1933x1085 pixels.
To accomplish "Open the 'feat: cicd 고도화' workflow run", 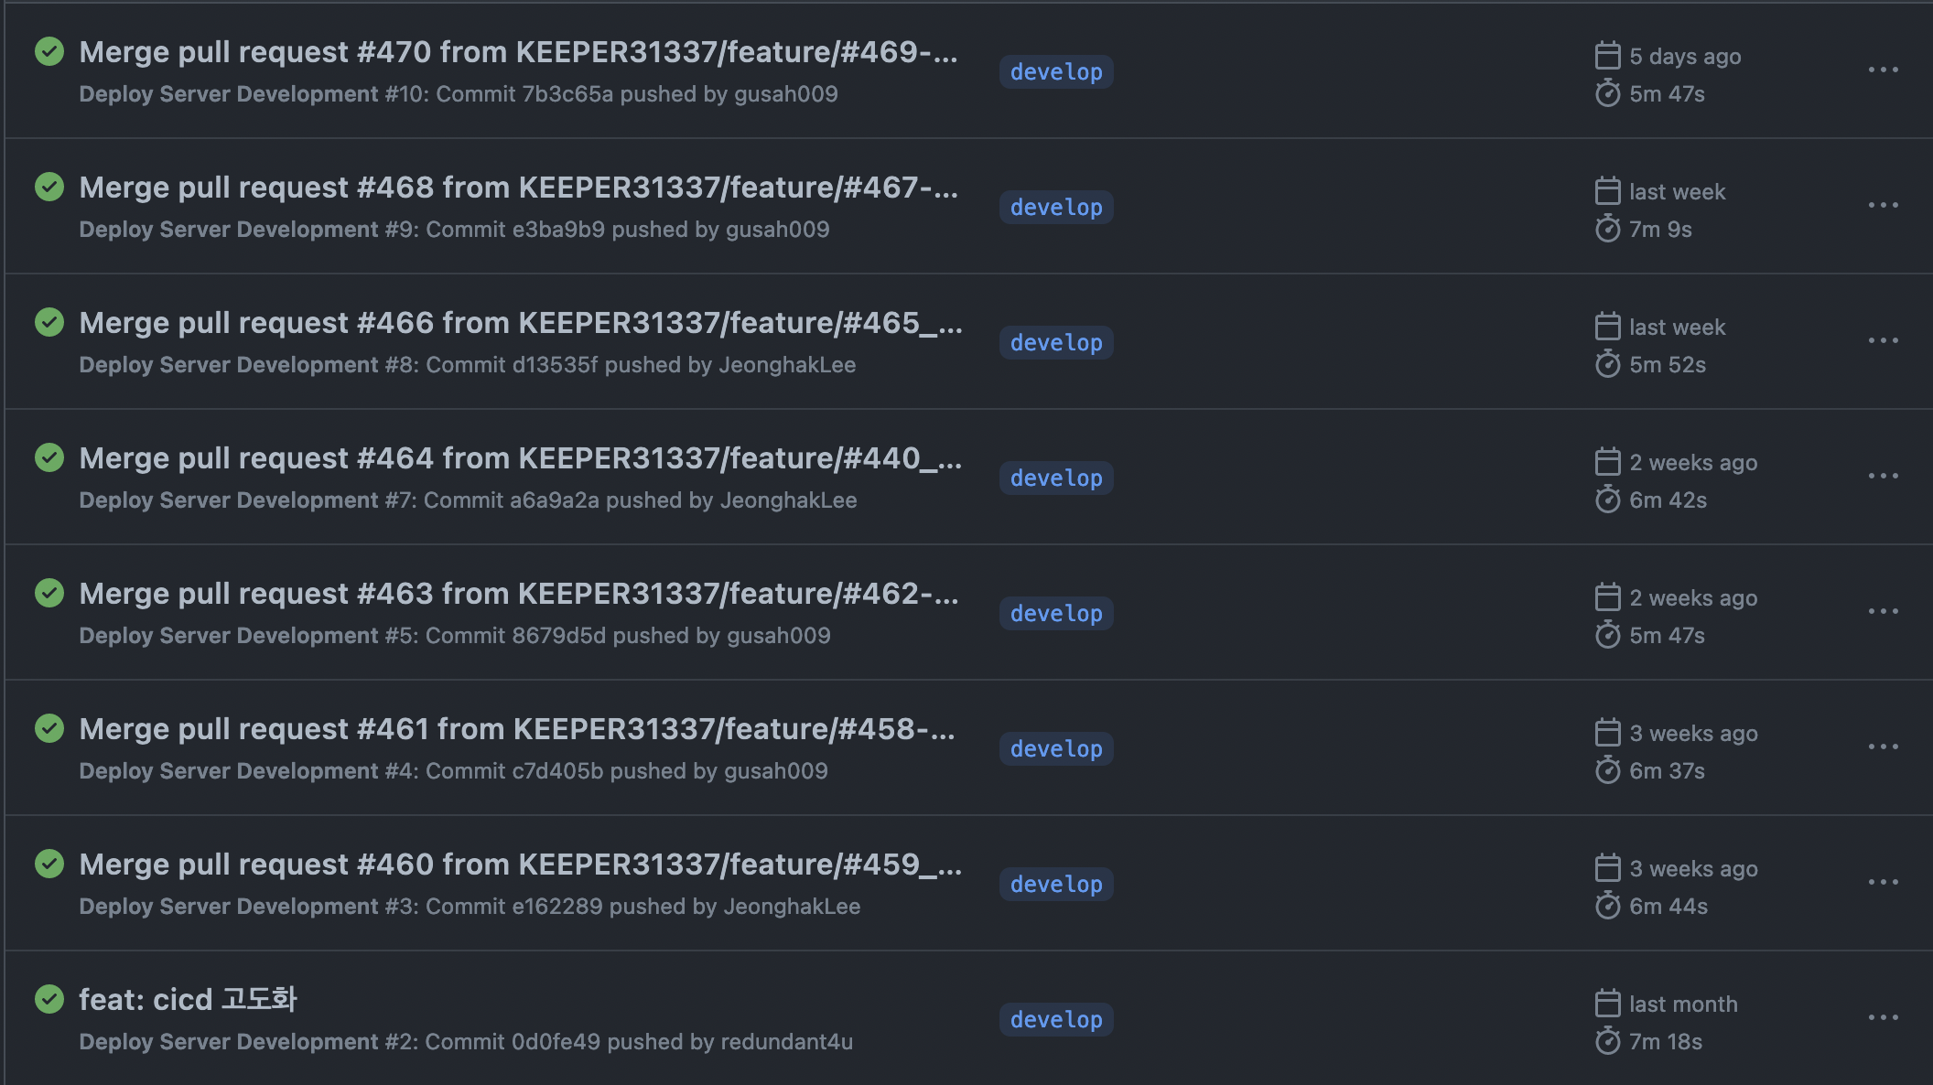I will click(x=188, y=999).
